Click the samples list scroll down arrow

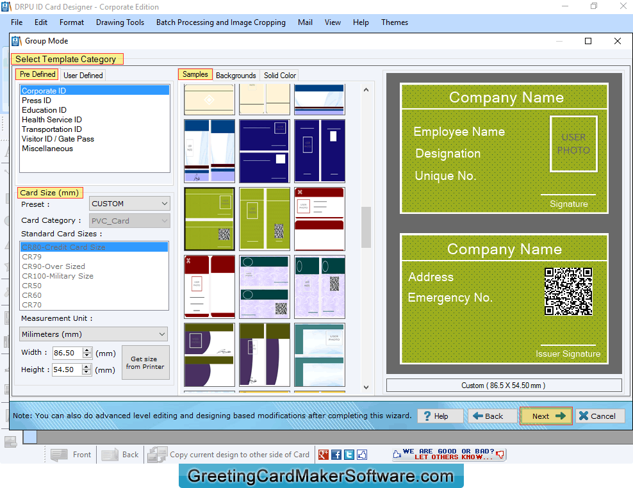[x=366, y=387]
